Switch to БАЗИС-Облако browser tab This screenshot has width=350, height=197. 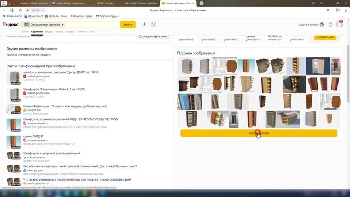[105, 3]
